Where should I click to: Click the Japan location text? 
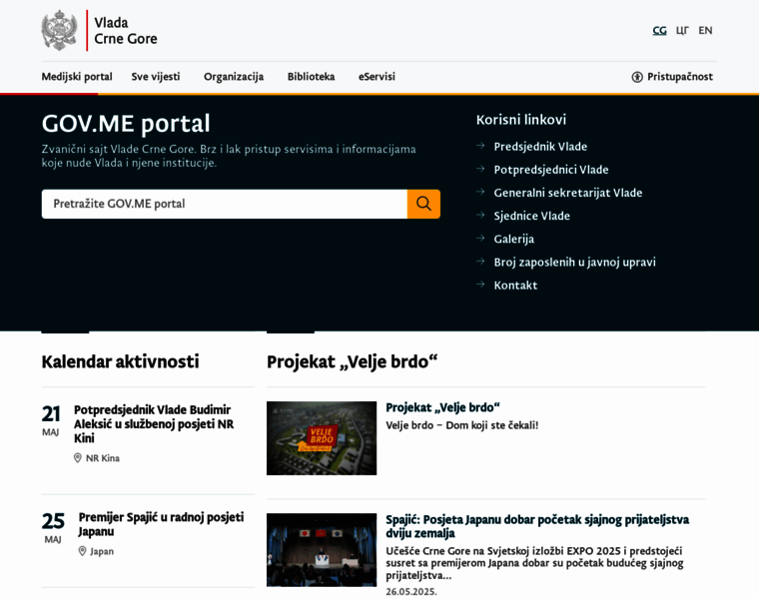[102, 551]
